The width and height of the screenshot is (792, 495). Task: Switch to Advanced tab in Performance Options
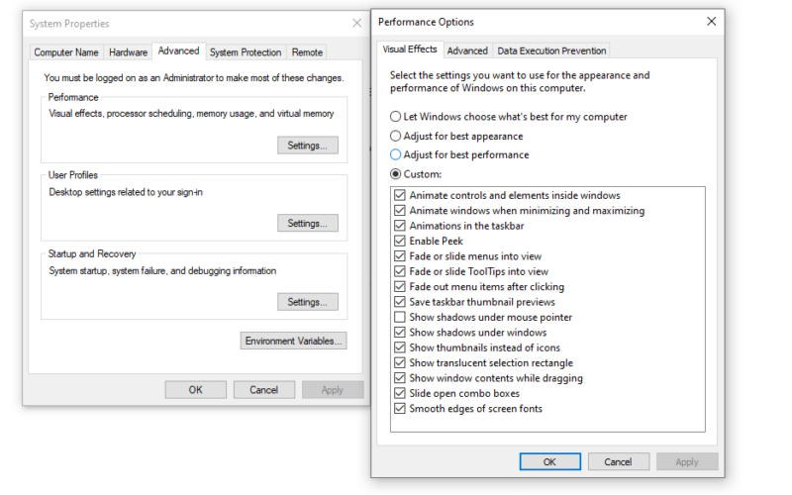[x=467, y=50]
